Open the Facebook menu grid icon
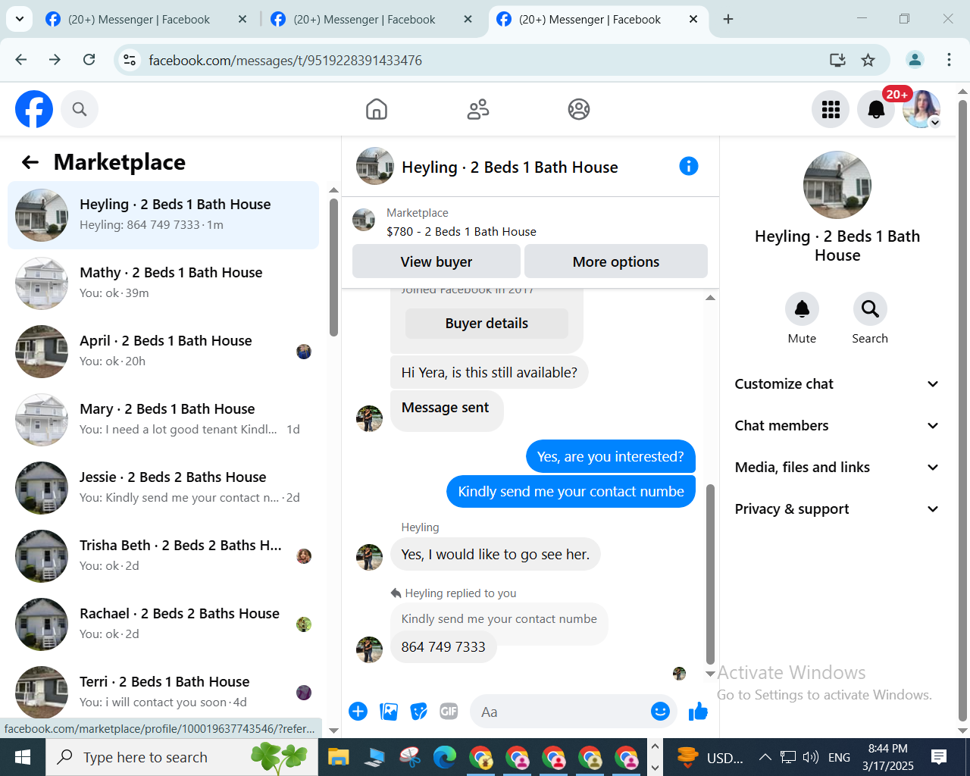970x776 pixels. 831,109
